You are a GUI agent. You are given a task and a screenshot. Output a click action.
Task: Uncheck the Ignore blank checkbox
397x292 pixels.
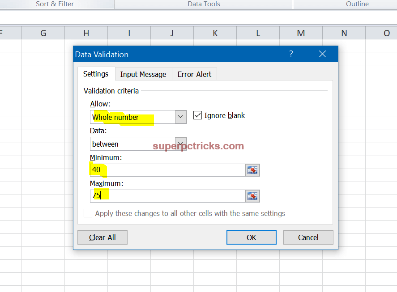197,115
